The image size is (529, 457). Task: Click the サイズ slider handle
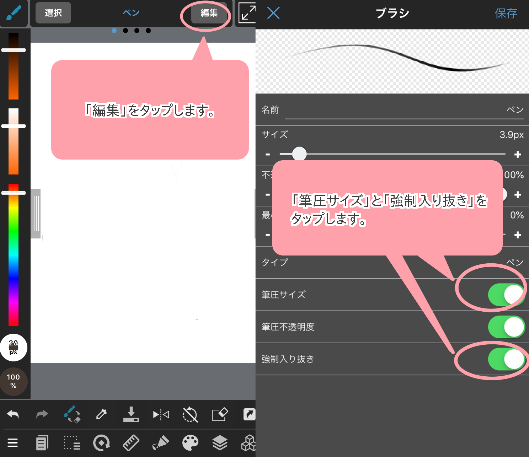(299, 154)
